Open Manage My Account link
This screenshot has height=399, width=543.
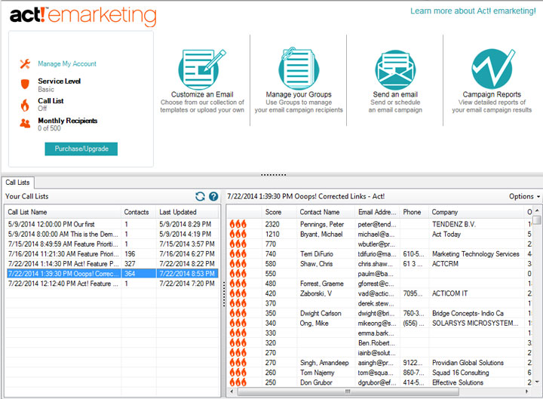coord(67,63)
